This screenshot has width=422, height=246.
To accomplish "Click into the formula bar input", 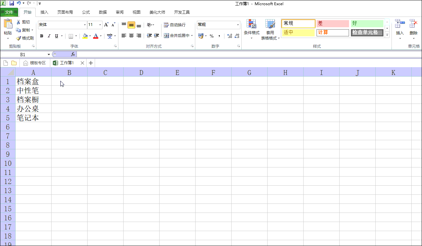I will coord(249,54).
